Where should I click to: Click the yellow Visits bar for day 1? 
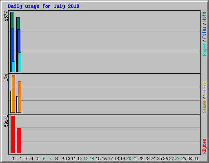pyautogui.click(x=11, y=102)
